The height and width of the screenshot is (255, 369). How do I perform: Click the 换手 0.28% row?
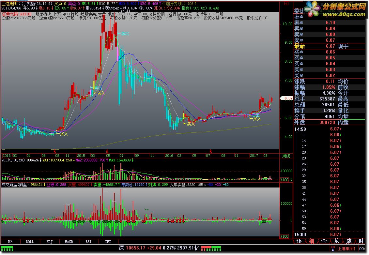329,111
